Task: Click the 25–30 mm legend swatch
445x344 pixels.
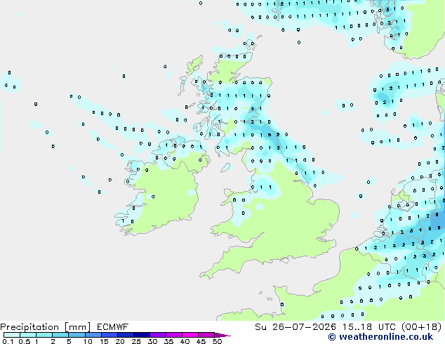Action: [x=142, y=335]
